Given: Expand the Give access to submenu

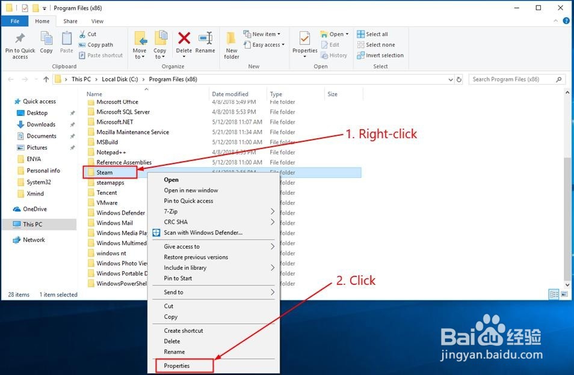Looking at the screenshot, I should tap(273, 246).
